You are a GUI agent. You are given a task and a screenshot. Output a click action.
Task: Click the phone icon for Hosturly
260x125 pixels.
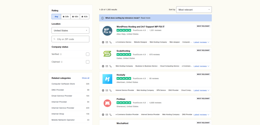(111, 90)
